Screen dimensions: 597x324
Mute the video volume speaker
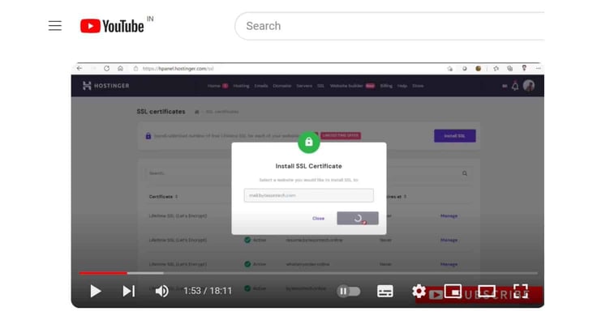pyautogui.click(x=161, y=292)
